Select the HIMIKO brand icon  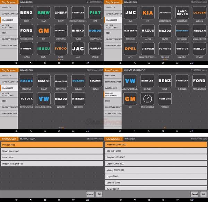pos(78,31)
